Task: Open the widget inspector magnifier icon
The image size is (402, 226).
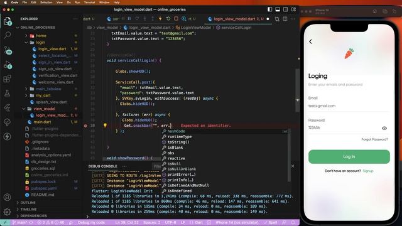Action: 184,19
